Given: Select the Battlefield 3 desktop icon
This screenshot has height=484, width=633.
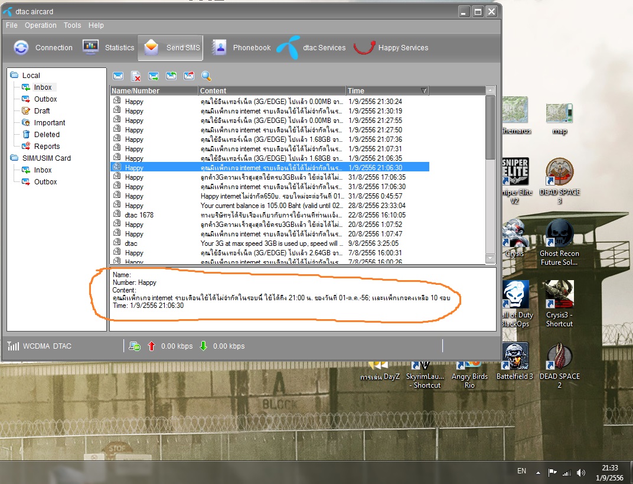Looking at the screenshot, I should [515, 361].
